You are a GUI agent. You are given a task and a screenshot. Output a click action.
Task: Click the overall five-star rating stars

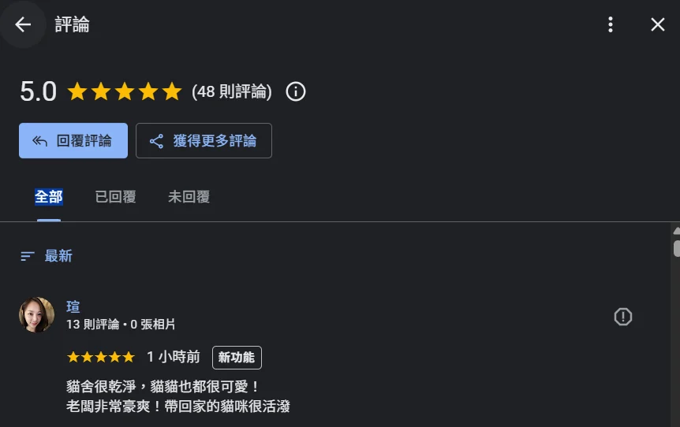pyautogui.click(x=125, y=92)
